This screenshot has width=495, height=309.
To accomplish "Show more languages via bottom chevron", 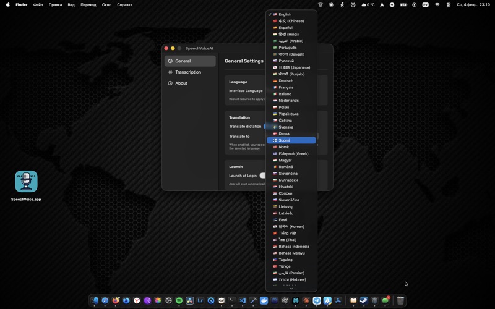I will (291, 288).
